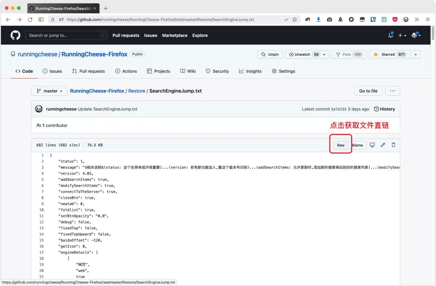Go back with browser back arrow
The width and height of the screenshot is (436, 286).
point(8,19)
